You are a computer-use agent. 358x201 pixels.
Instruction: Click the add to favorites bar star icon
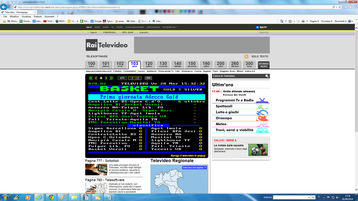pyautogui.click(x=4, y=21)
